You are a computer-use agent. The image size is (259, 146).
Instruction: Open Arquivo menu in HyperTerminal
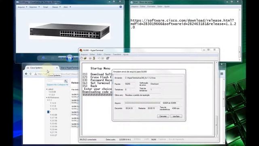84,54
